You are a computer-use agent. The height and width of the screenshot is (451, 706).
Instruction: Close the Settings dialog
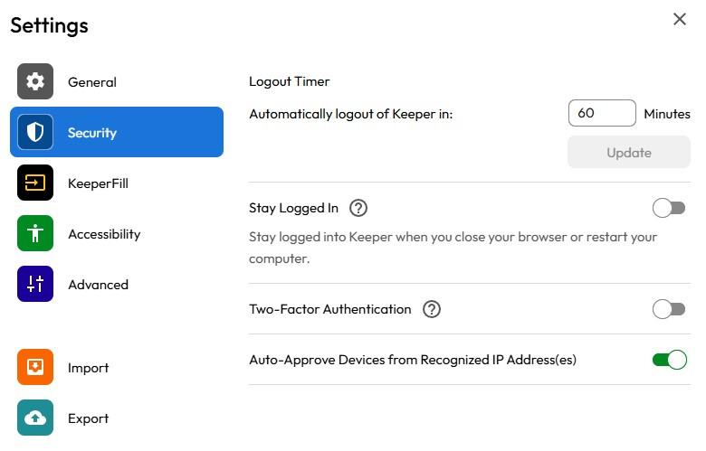(680, 19)
